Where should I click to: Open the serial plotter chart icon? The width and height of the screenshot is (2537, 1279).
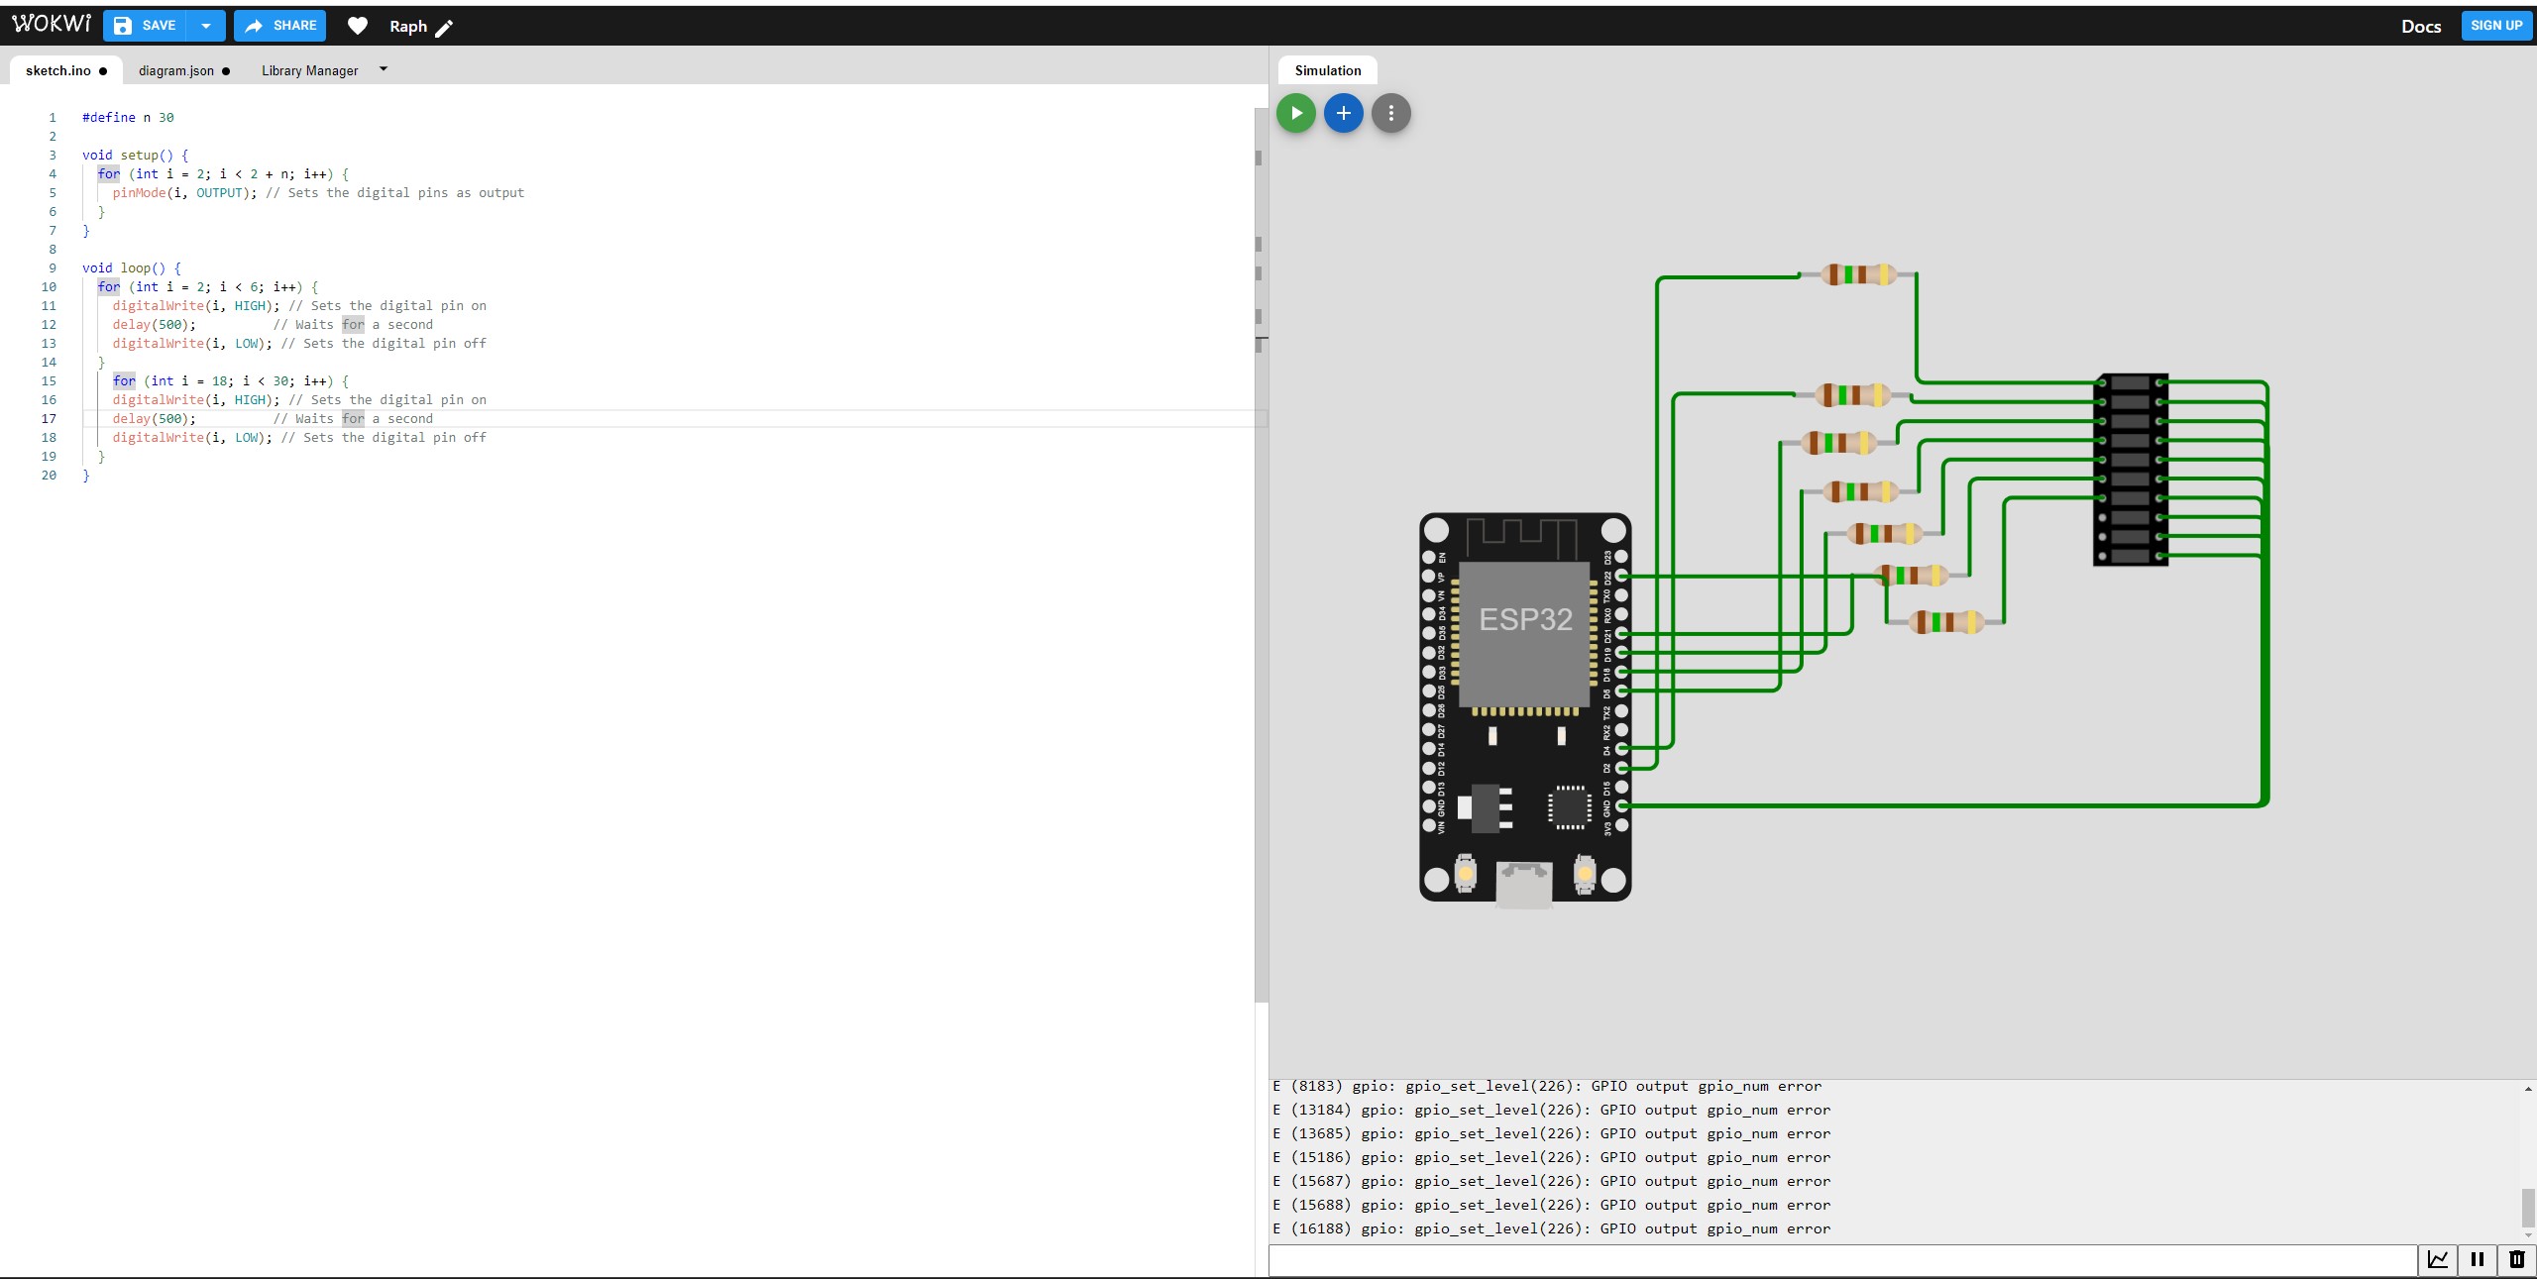pos(2438,1259)
